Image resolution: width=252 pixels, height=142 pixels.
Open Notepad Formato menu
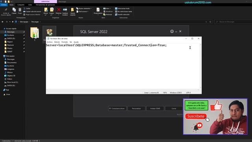click(x=65, y=42)
